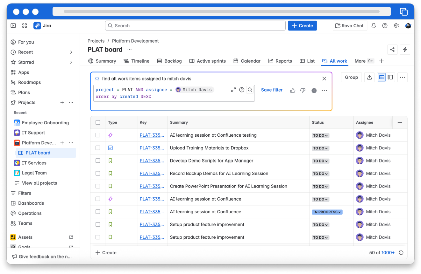Open status dropdown for Record Backup Demos
The width and height of the screenshot is (421, 274).
click(320, 174)
